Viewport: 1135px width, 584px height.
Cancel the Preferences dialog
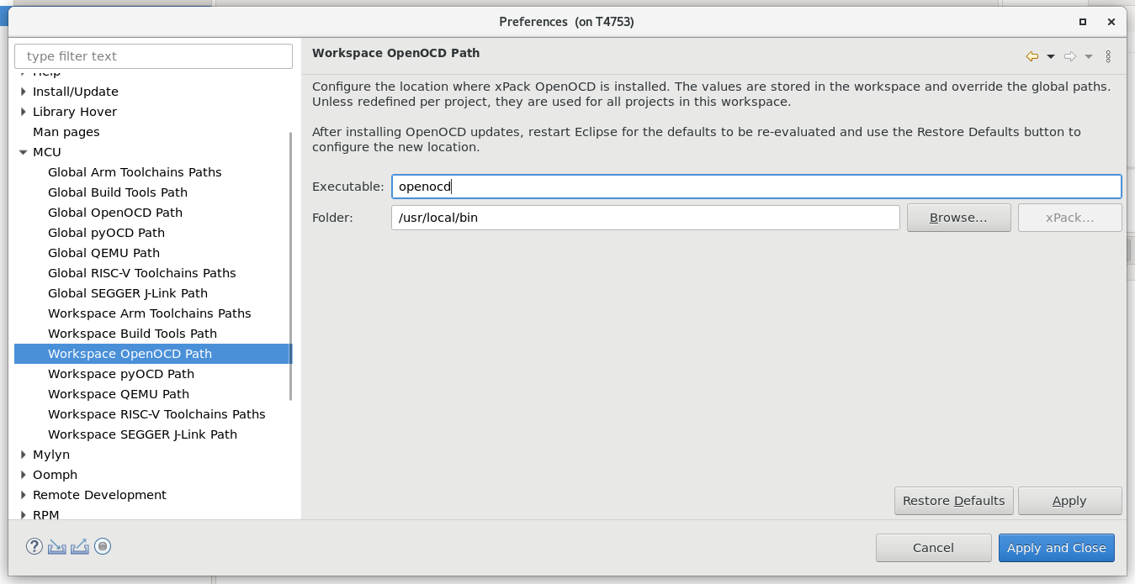click(x=933, y=548)
